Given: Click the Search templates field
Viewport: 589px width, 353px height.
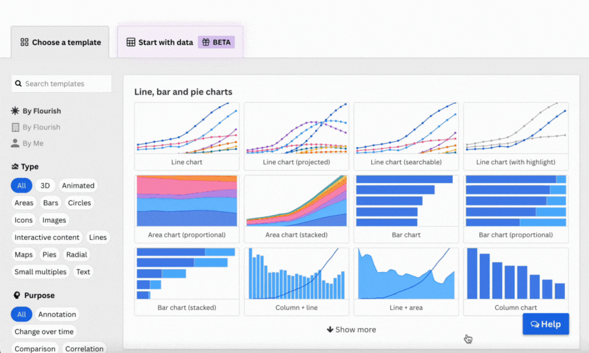Looking at the screenshot, I should tap(65, 84).
